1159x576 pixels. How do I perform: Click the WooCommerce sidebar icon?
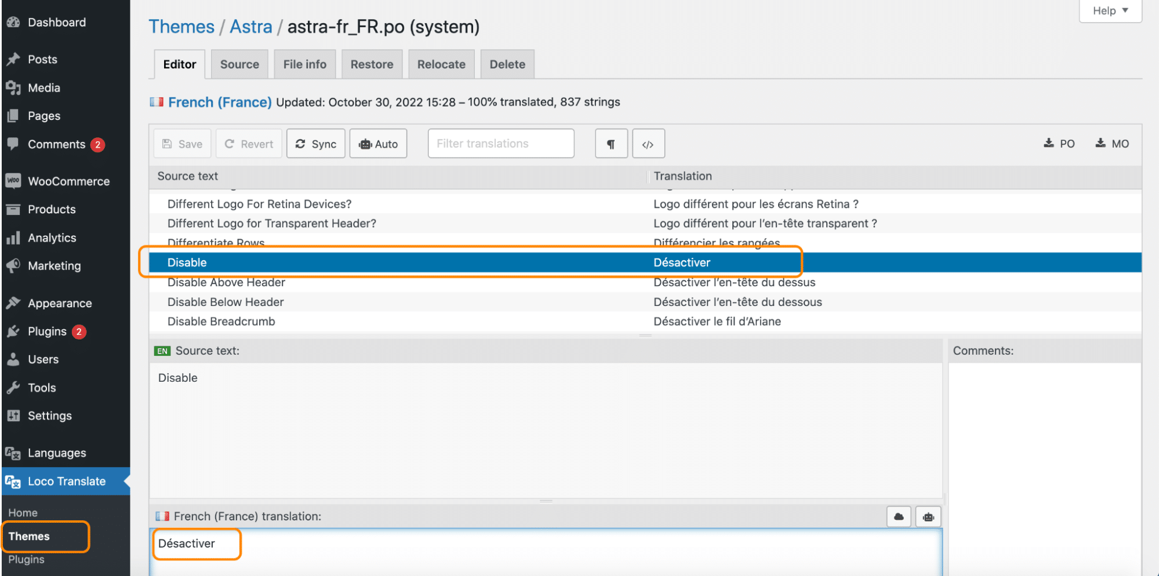click(13, 181)
